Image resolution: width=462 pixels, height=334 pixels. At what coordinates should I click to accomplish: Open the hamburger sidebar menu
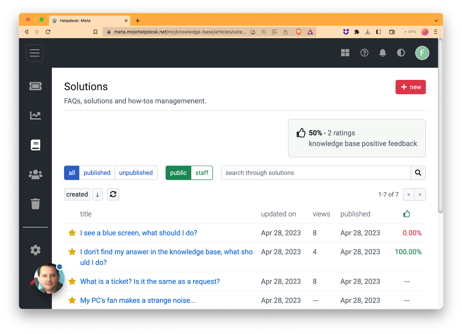click(x=35, y=53)
